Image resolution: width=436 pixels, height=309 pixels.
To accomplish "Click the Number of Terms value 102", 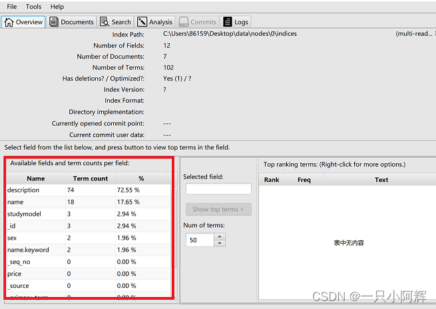I will pos(168,67).
